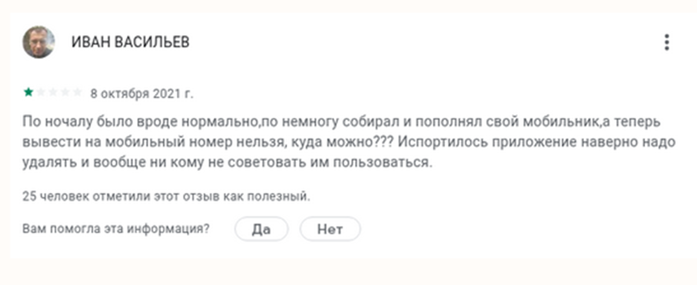This screenshot has height=285, width=697.
Task: Click the green first rating star
Action: tap(28, 92)
